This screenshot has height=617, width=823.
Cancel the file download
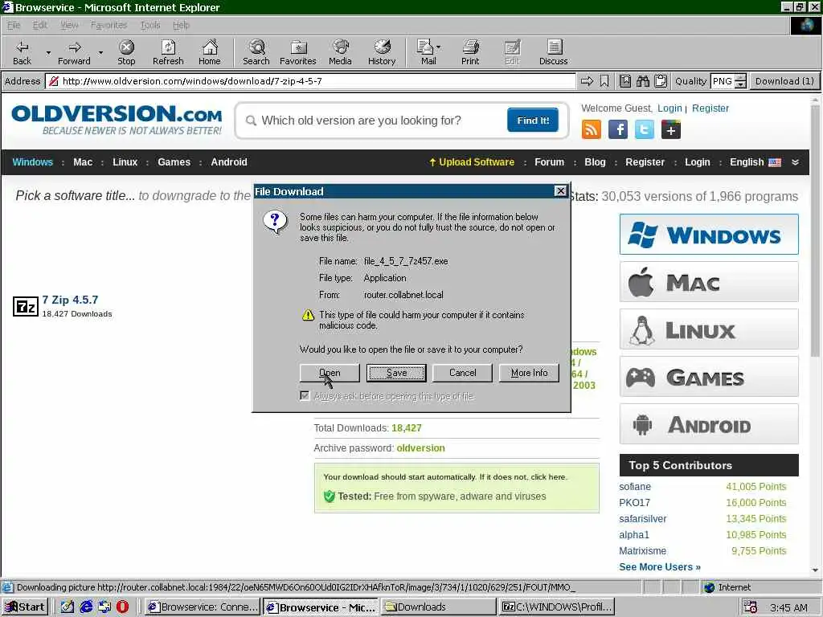pos(462,373)
